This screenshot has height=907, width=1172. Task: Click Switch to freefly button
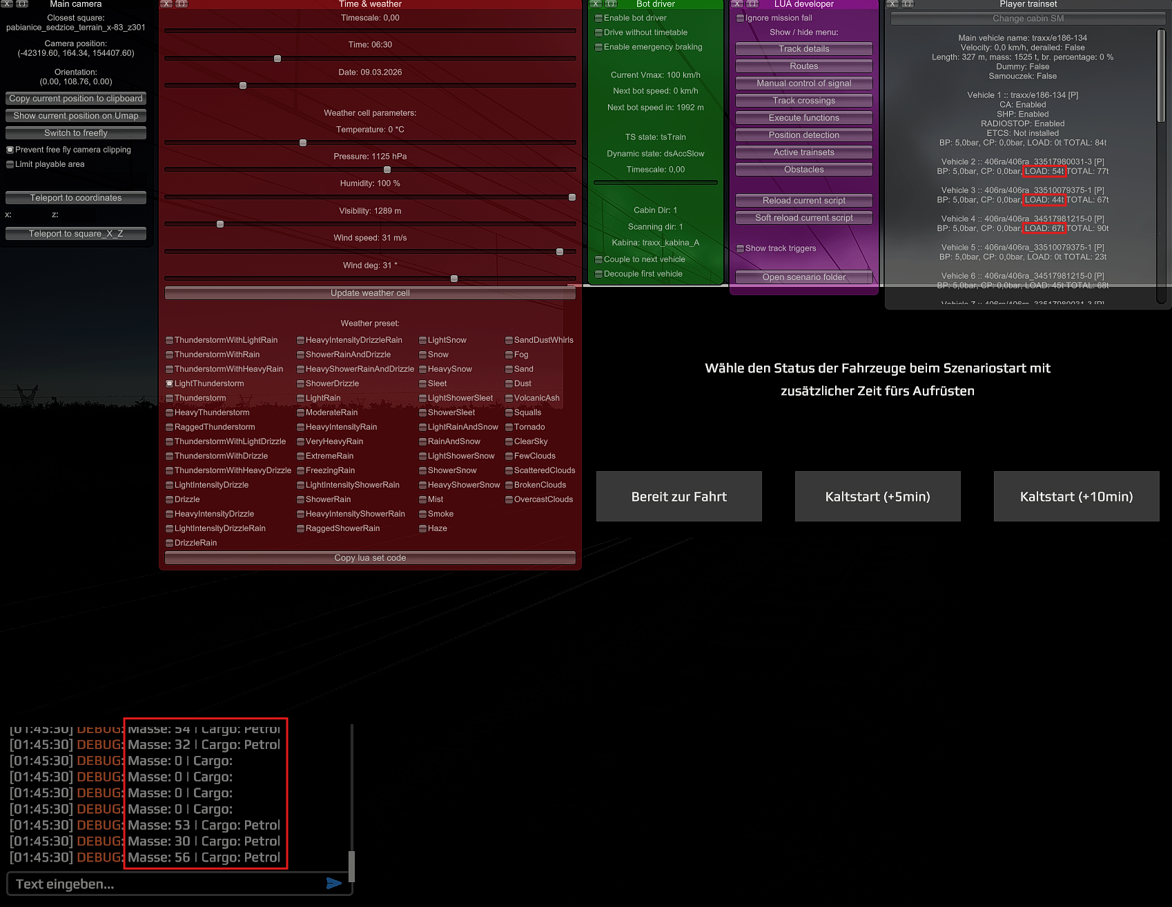pos(76,133)
